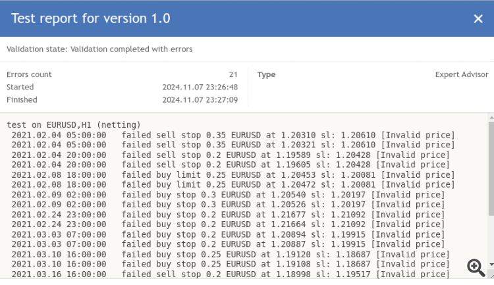Select the sell stop at 1.19605 log entry
The image size is (494, 285).
pyautogui.click(x=231, y=165)
